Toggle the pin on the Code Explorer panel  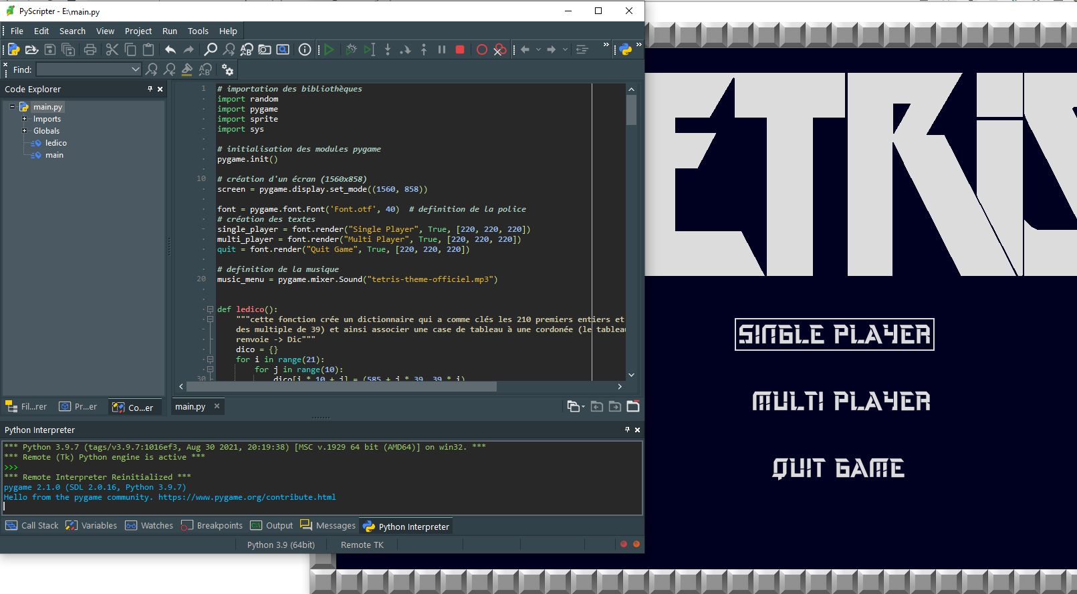150,89
